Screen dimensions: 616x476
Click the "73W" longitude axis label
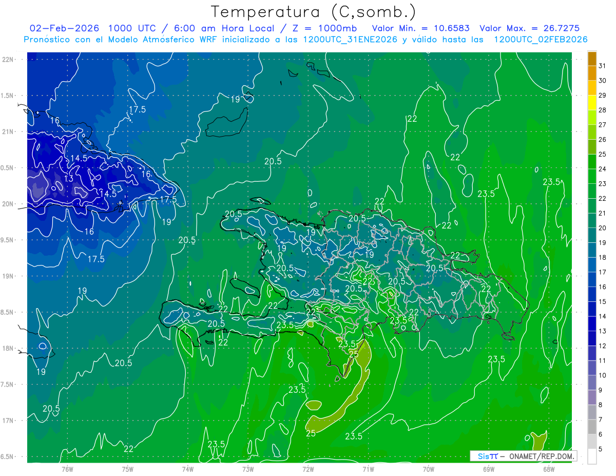248,469
